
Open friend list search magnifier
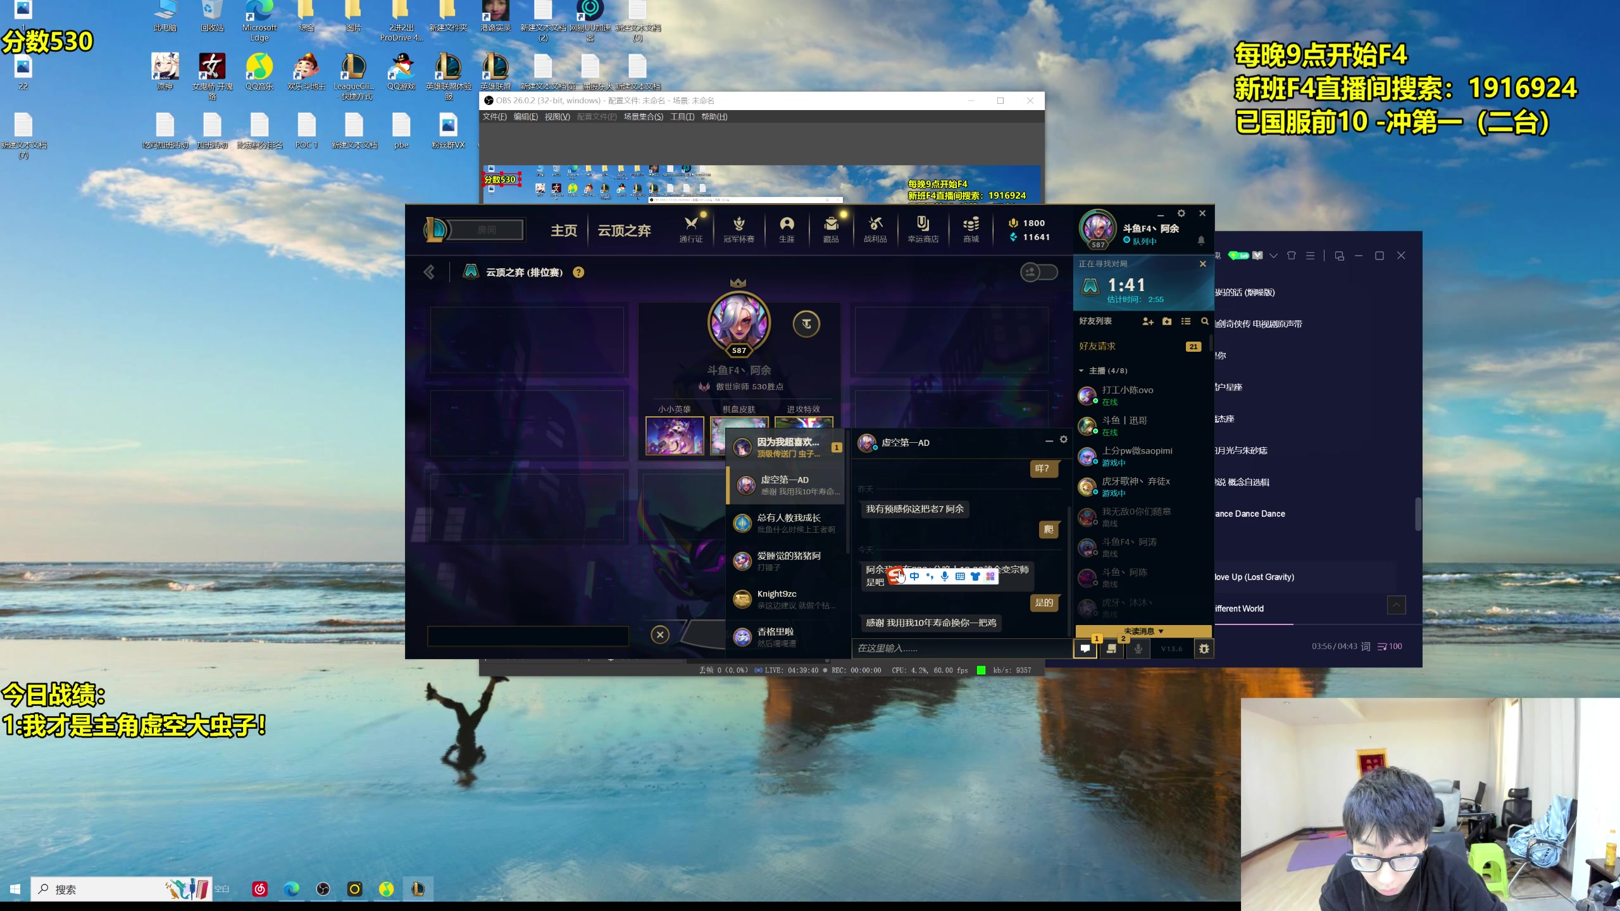tap(1204, 321)
